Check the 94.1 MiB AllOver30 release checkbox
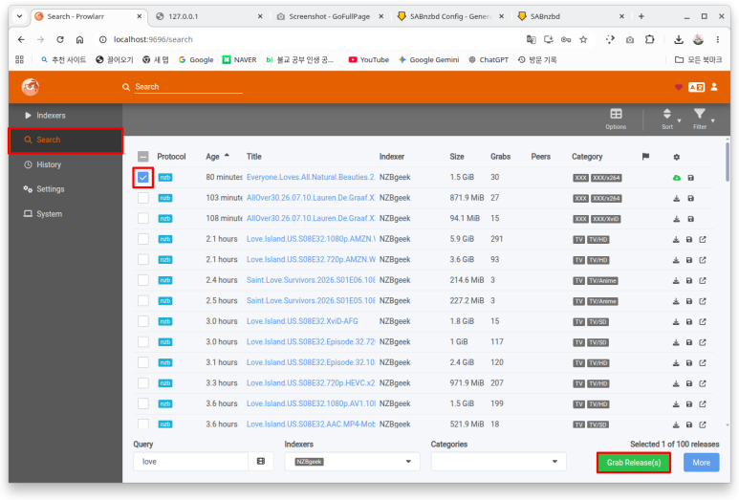The image size is (739, 500). [x=143, y=219]
